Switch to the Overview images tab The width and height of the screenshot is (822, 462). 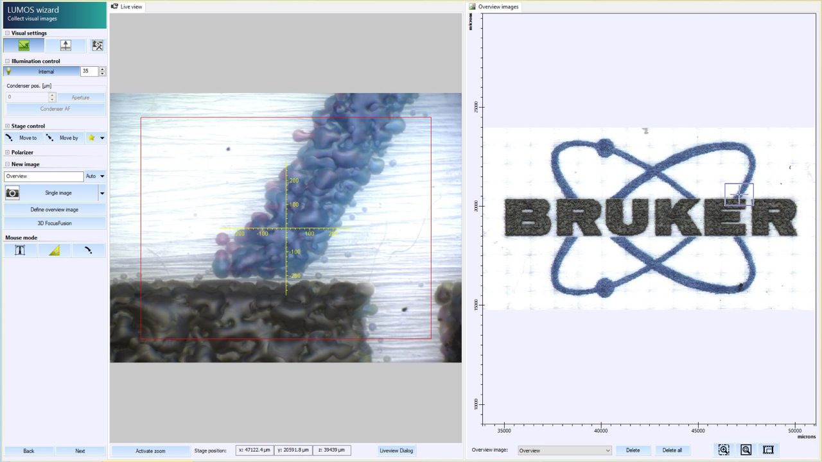pyautogui.click(x=494, y=6)
